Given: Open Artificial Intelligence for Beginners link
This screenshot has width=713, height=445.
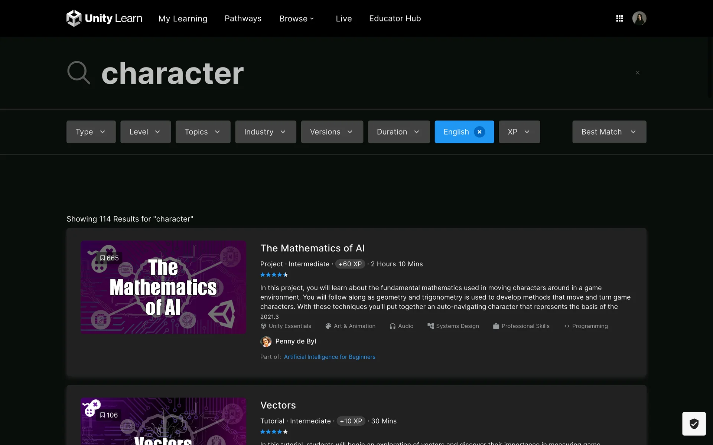Looking at the screenshot, I should point(329,357).
